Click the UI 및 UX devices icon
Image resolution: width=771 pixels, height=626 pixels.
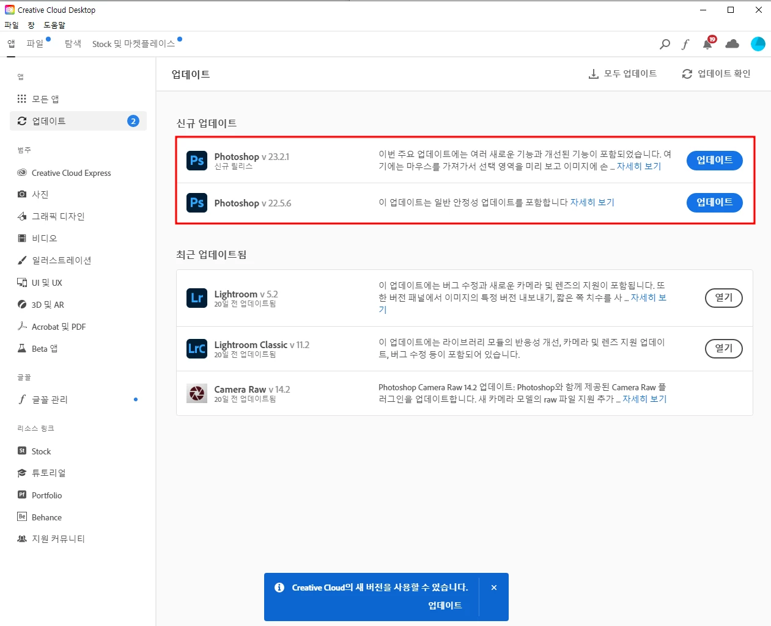coord(22,282)
